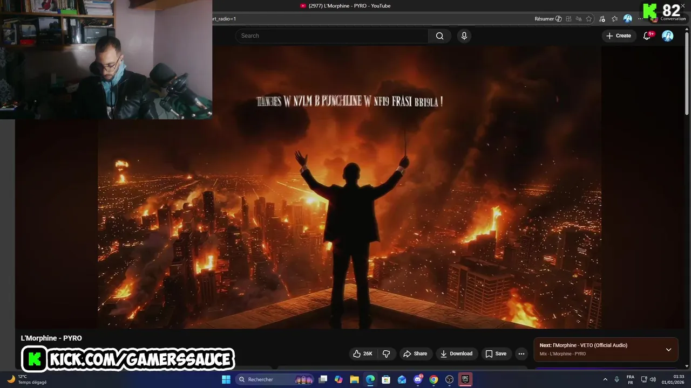691x388 pixels.
Task: Like the L'Morphine - PYRO video
Action: pyautogui.click(x=363, y=354)
